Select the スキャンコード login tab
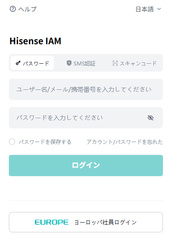Viewport: 174px width, 235px height. tap(135, 63)
